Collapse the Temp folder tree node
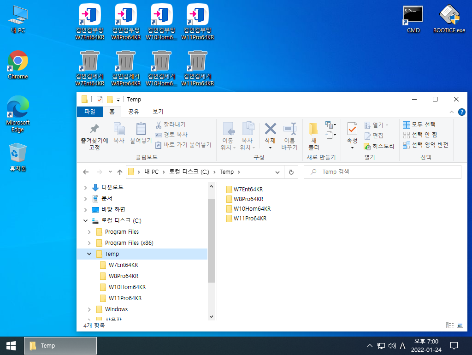The image size is (472, 355). 89,254
